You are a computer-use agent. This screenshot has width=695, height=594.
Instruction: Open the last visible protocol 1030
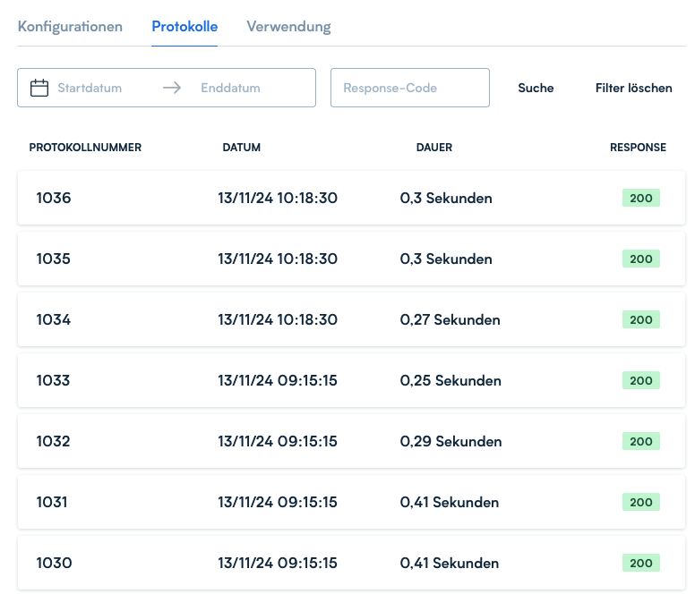(351, 563)
